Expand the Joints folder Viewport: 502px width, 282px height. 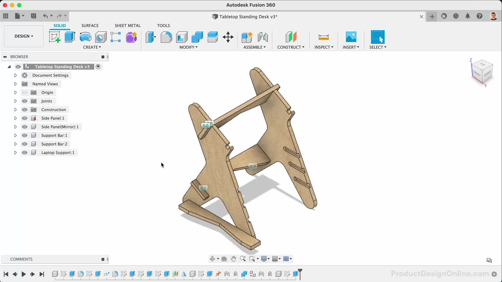coord(15,101)
